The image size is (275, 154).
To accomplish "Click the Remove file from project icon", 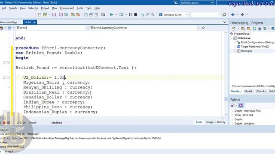I will [78, 15].
